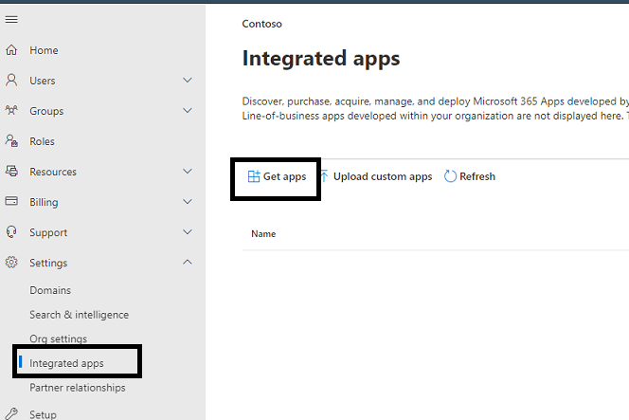
Task: Click the Billing nav label
Action: (44, 202)
